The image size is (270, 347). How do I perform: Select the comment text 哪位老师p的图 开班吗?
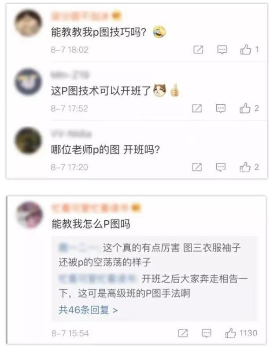[x=106, y=150]
